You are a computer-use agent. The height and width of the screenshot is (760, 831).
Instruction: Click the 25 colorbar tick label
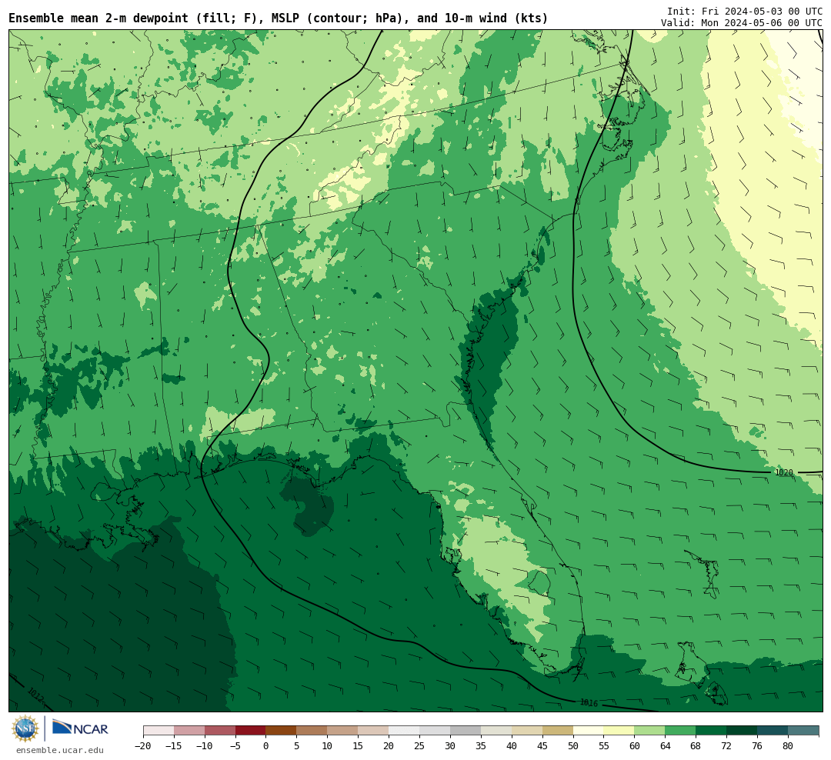(x=419, y=746)
